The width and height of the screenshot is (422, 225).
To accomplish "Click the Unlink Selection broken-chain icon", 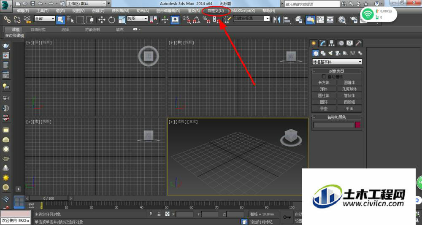I will pyautogui.click(x=17, y=20).
